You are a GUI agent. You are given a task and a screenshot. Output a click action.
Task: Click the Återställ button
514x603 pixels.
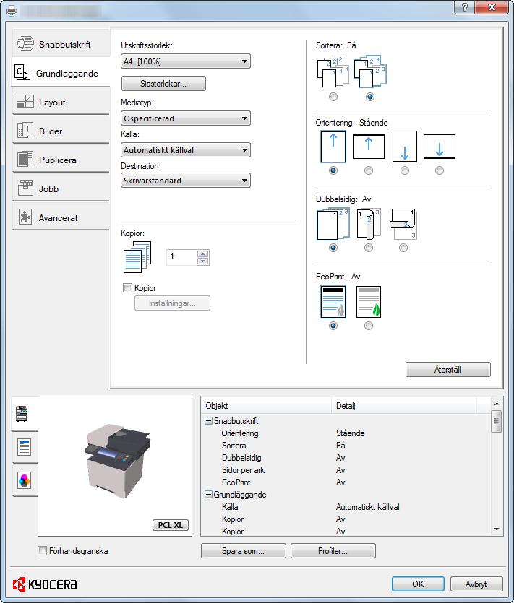447,370
